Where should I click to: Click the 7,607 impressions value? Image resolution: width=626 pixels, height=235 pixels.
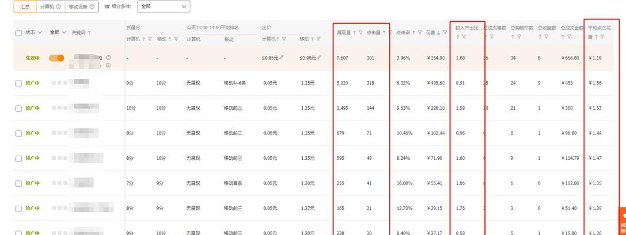(x=342, y=58)
